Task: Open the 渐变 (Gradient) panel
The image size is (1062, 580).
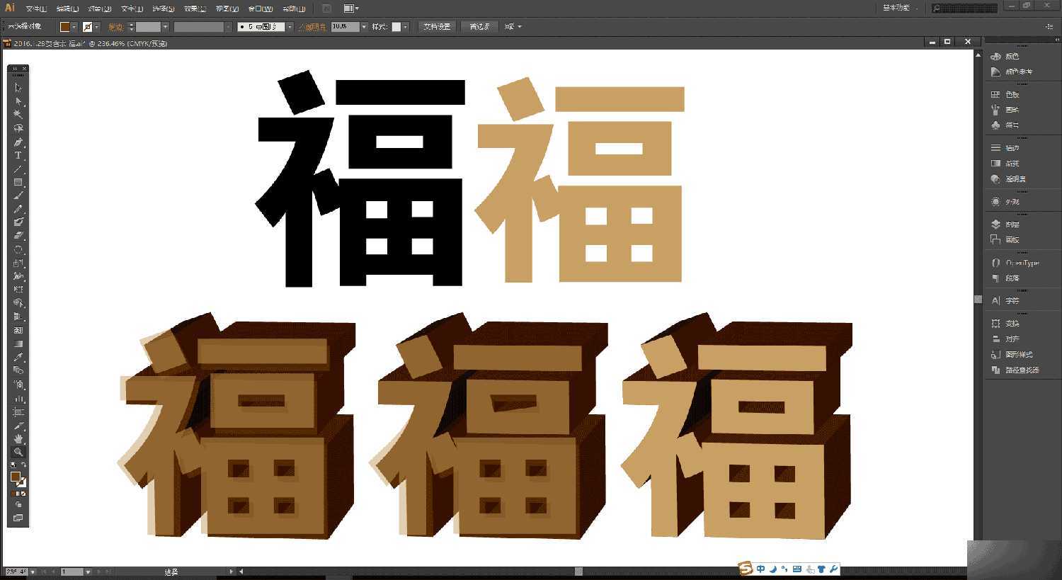Action: point(1012,163)
